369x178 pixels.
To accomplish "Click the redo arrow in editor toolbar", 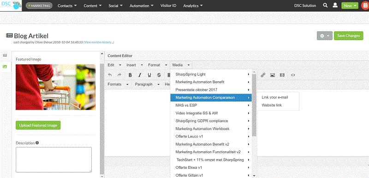I will point(119,75).
